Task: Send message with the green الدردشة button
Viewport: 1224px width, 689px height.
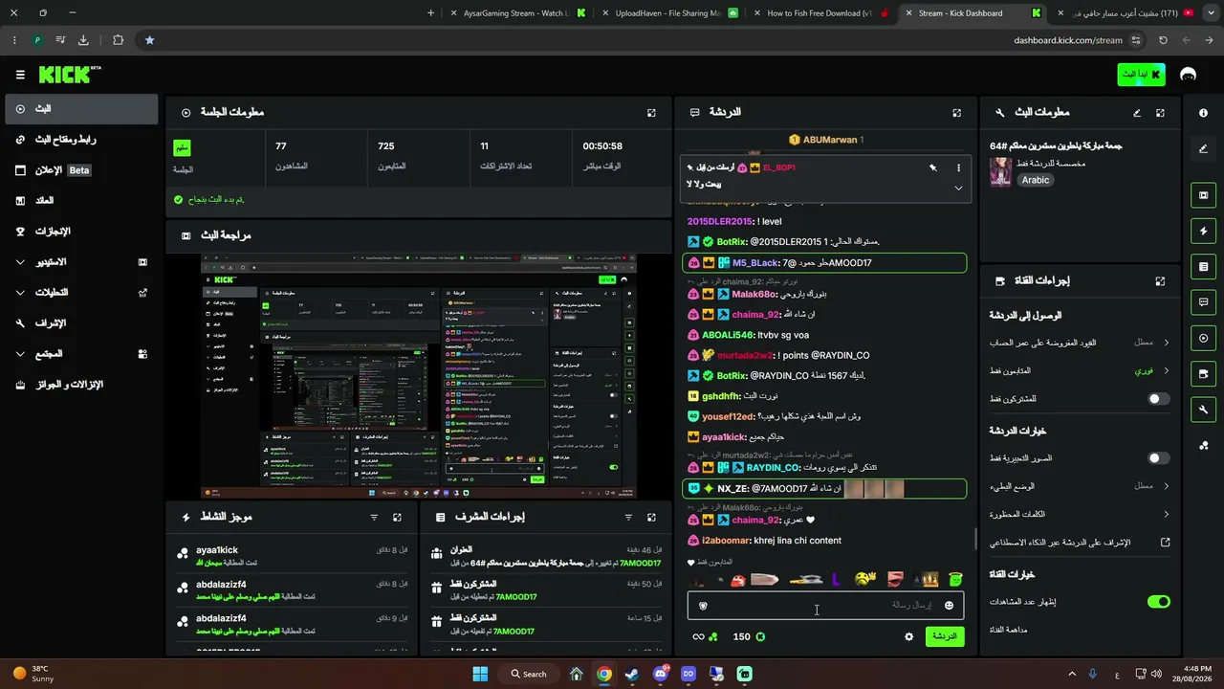Action: click(x=945, y=636)
